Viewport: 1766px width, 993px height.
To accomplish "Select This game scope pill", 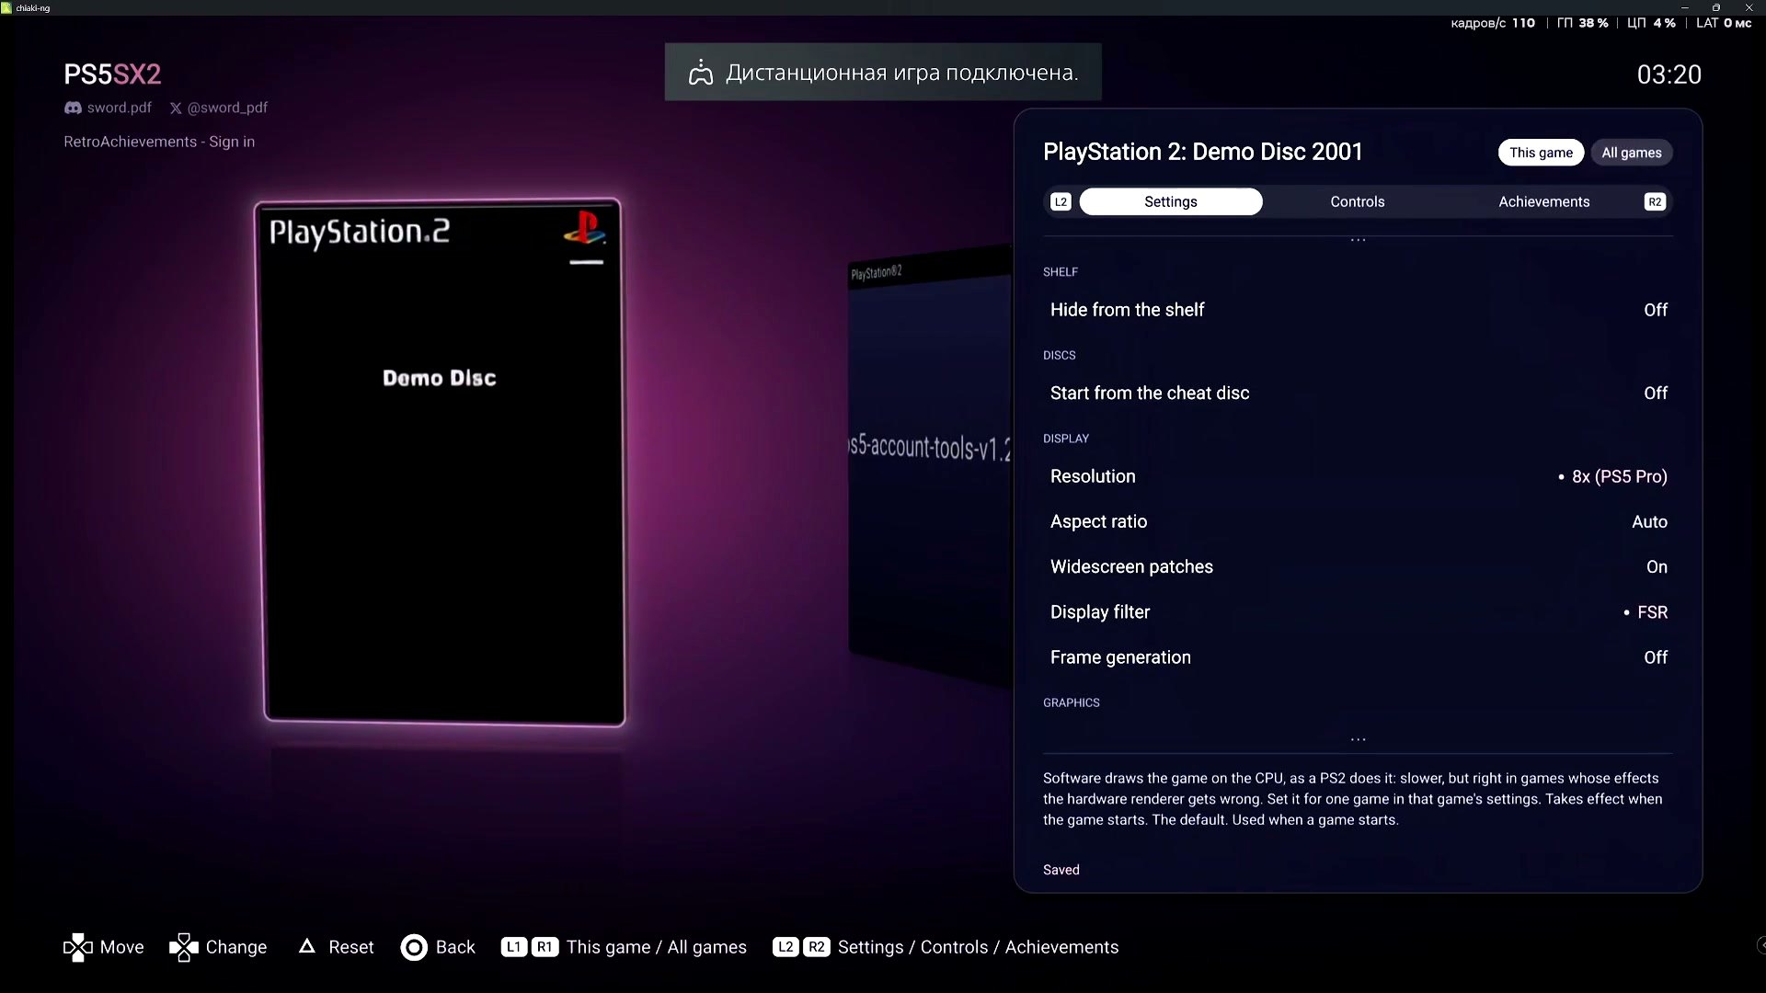I will point(1541,153).
